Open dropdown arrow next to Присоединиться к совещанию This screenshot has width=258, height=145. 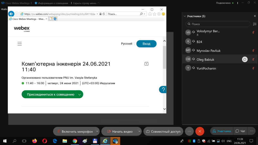80,94
